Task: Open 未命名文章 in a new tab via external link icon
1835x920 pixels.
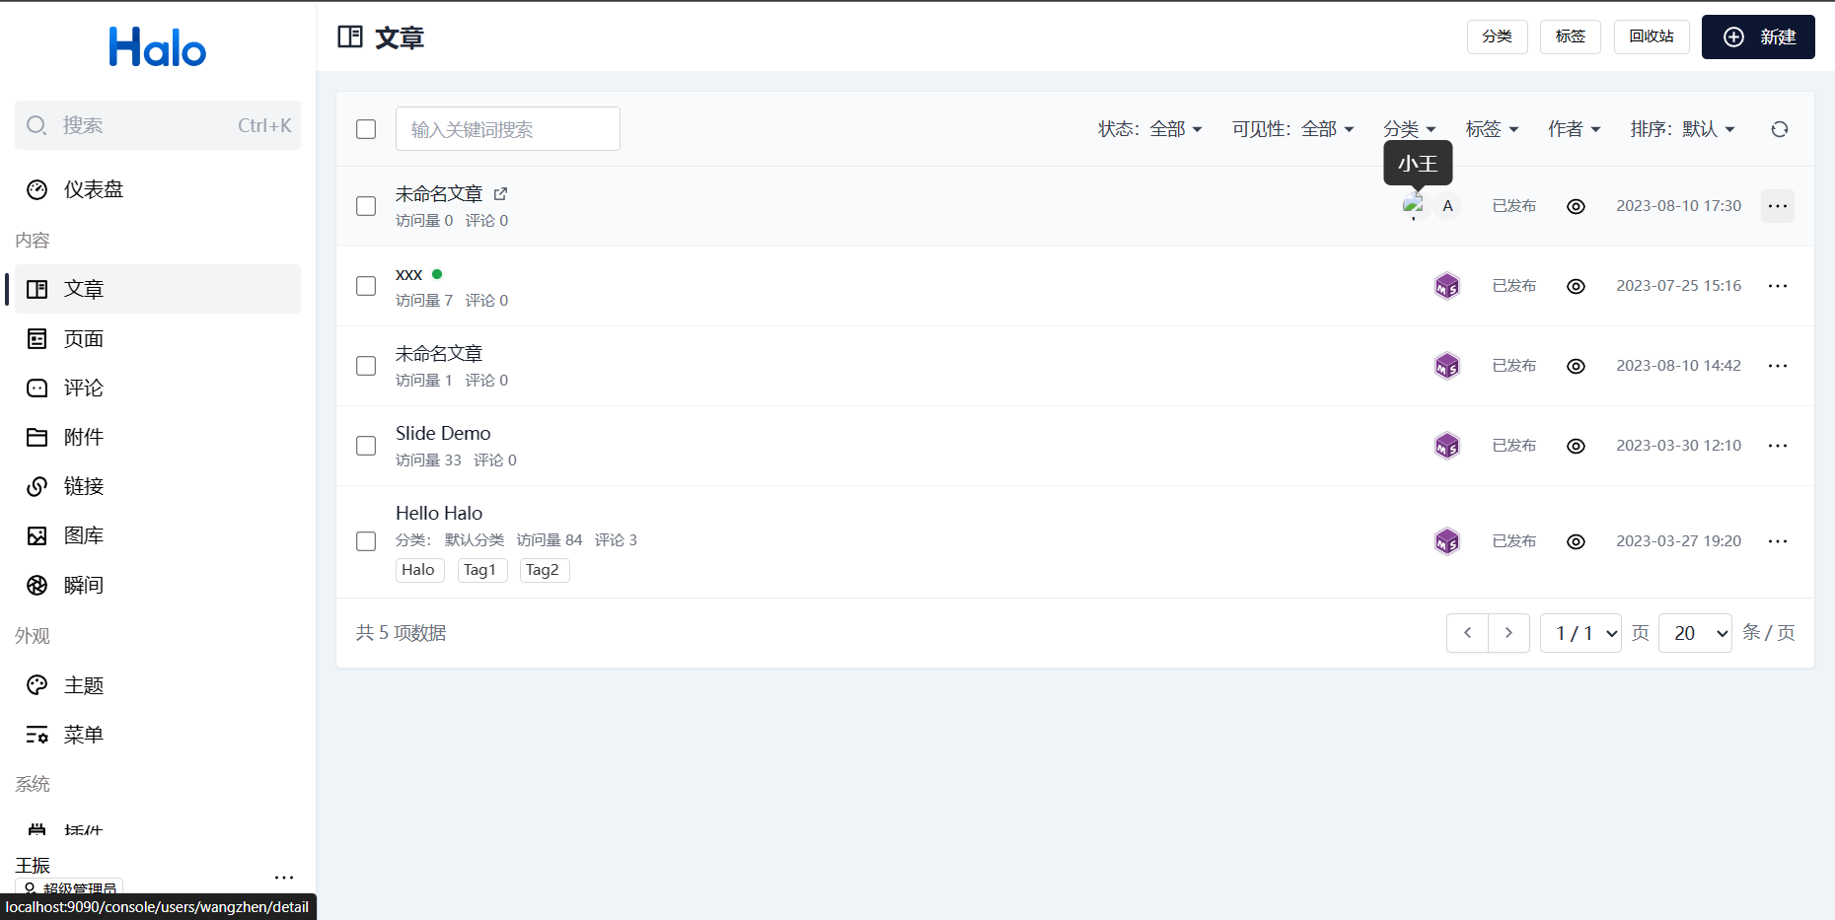Action: [501, 193]
